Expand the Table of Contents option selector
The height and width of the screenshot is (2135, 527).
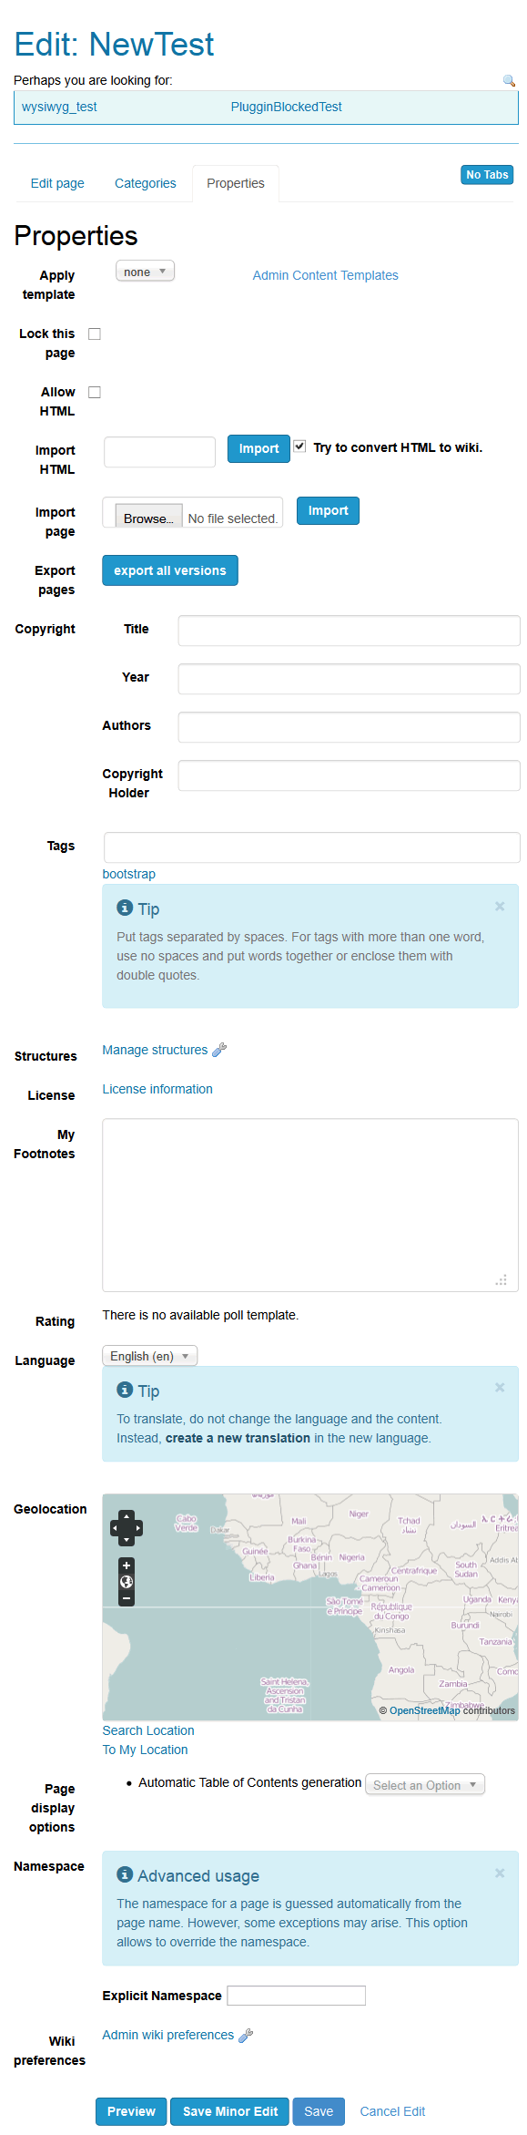click(425, 1784)
